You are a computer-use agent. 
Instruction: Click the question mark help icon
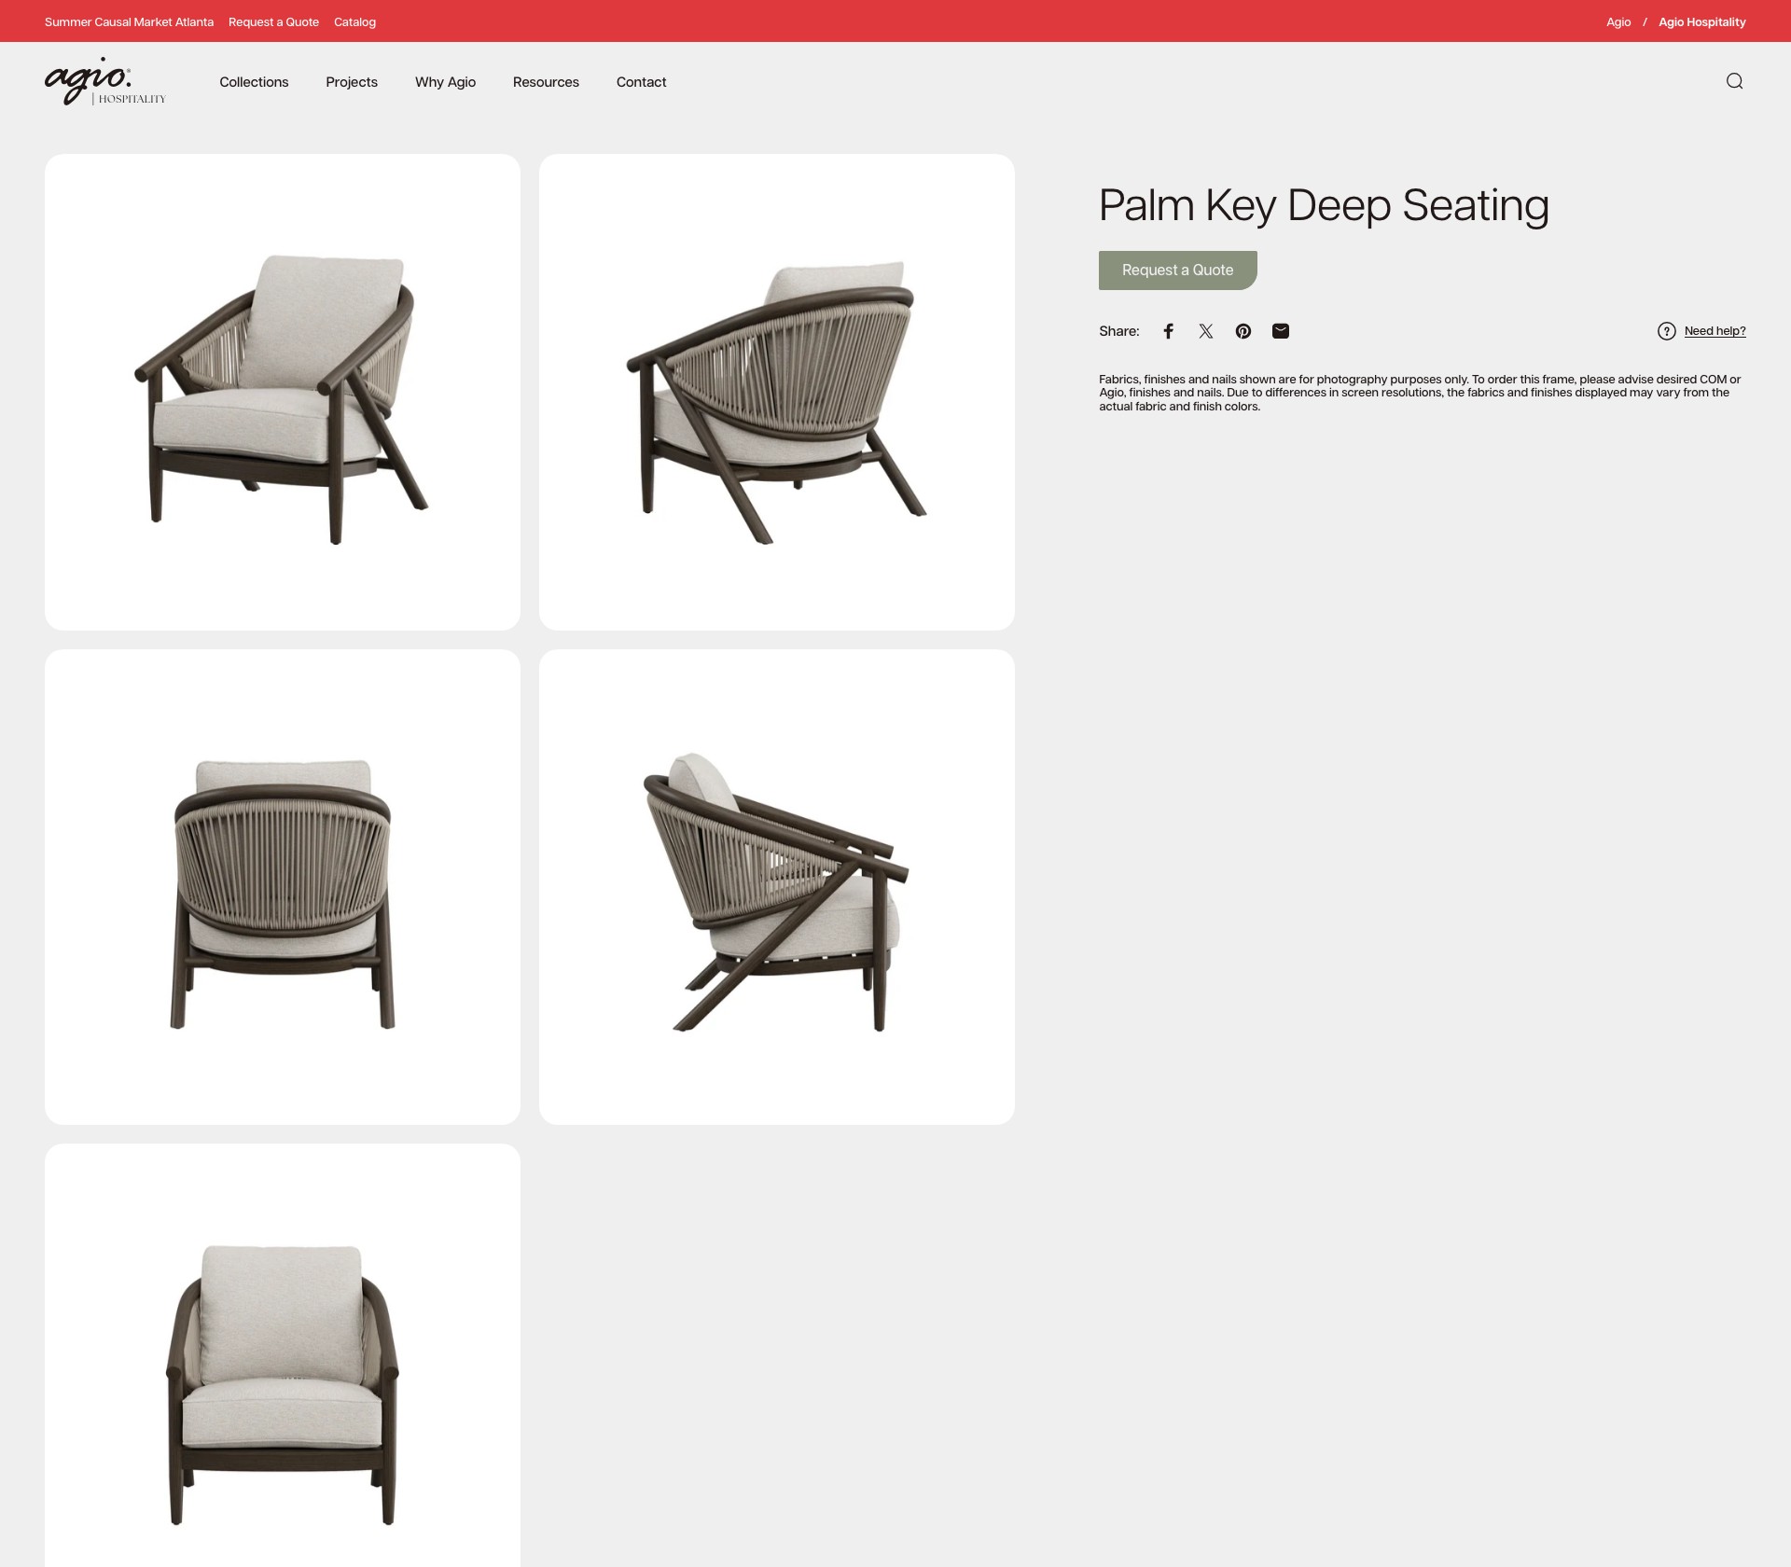(1667, 331)
